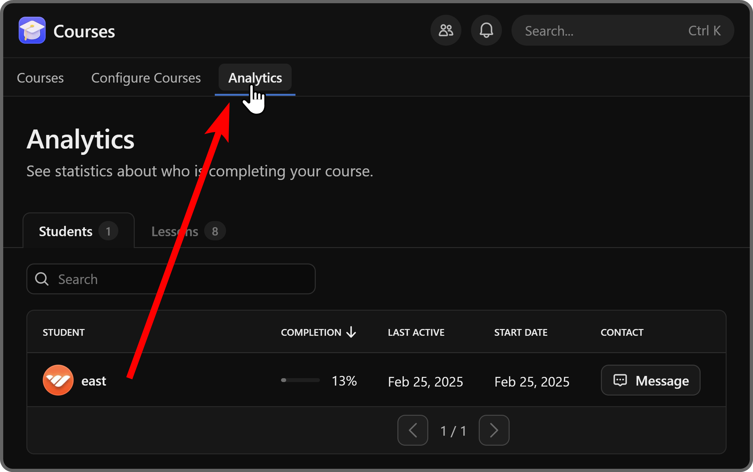Click the student avatar next to east
Screen dimensions: 753x472
[58, 380]
